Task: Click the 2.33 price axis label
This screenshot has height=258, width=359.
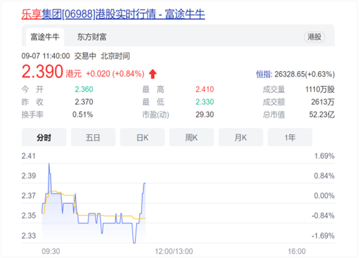Action: point(29,236)
